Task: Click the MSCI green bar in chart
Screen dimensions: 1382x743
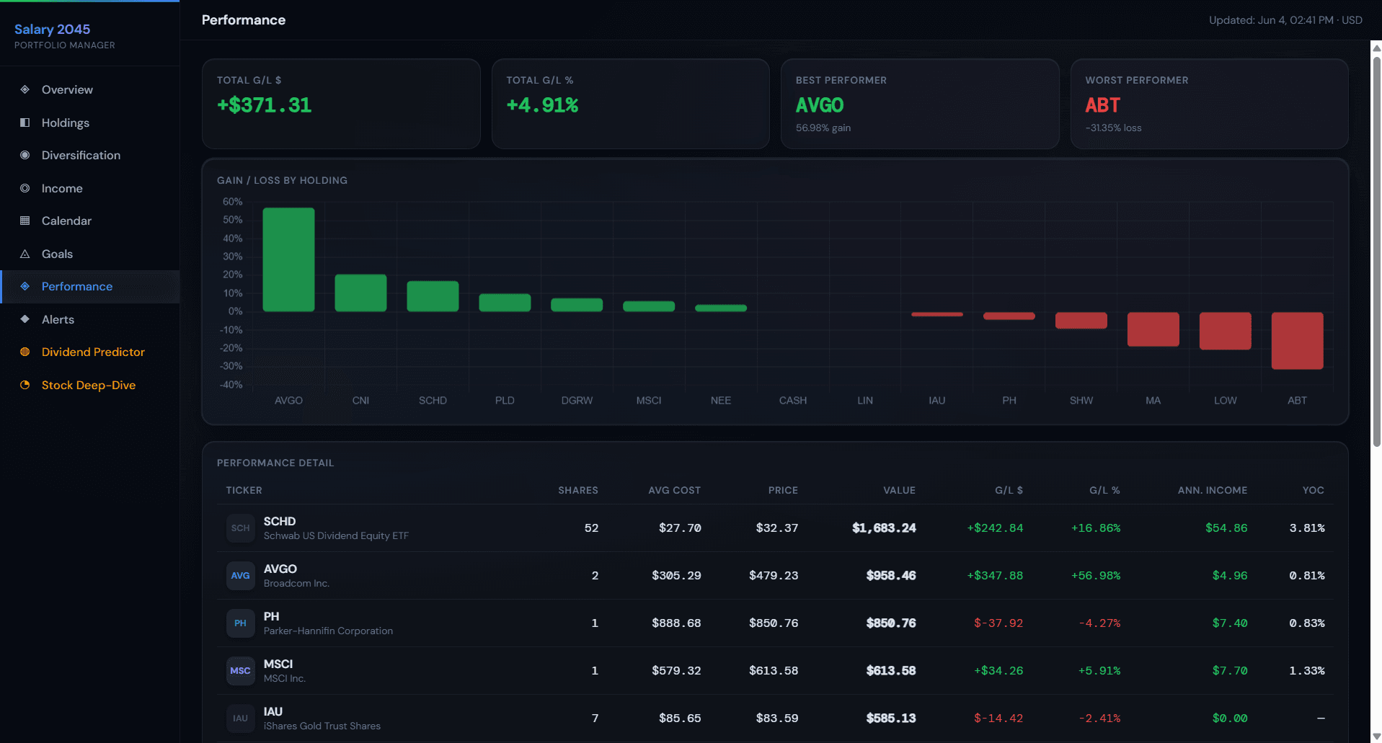Action: coord(649,306)
